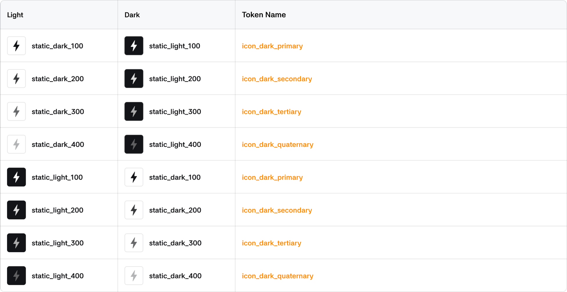Click the Light column header
This screenshot has height=292, width=567.
pyautogui.click(x=15, y=15)
